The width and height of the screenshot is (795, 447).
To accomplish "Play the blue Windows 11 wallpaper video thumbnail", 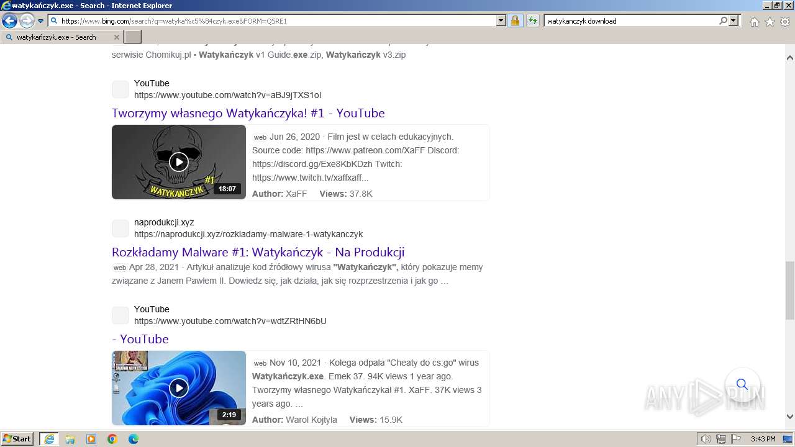I will 179,388.
